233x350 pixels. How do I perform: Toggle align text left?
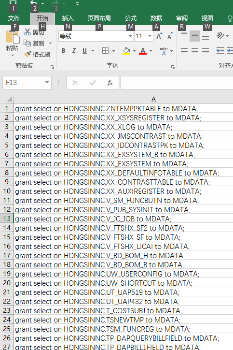(184, 51)
